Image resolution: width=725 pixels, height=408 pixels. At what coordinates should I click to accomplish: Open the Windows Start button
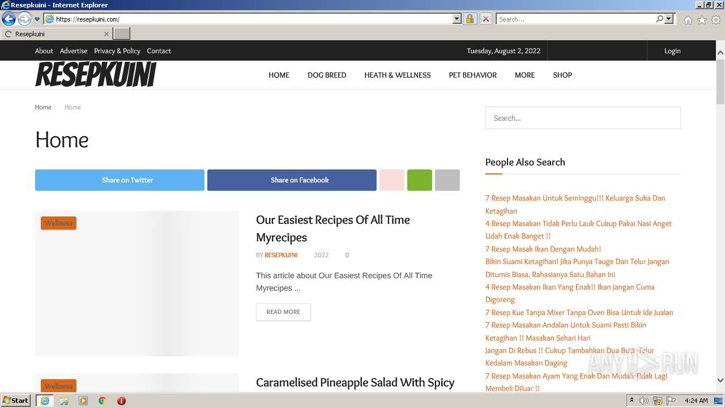16,401
